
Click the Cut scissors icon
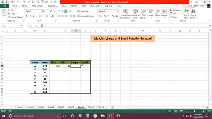(x=9, y=10)
